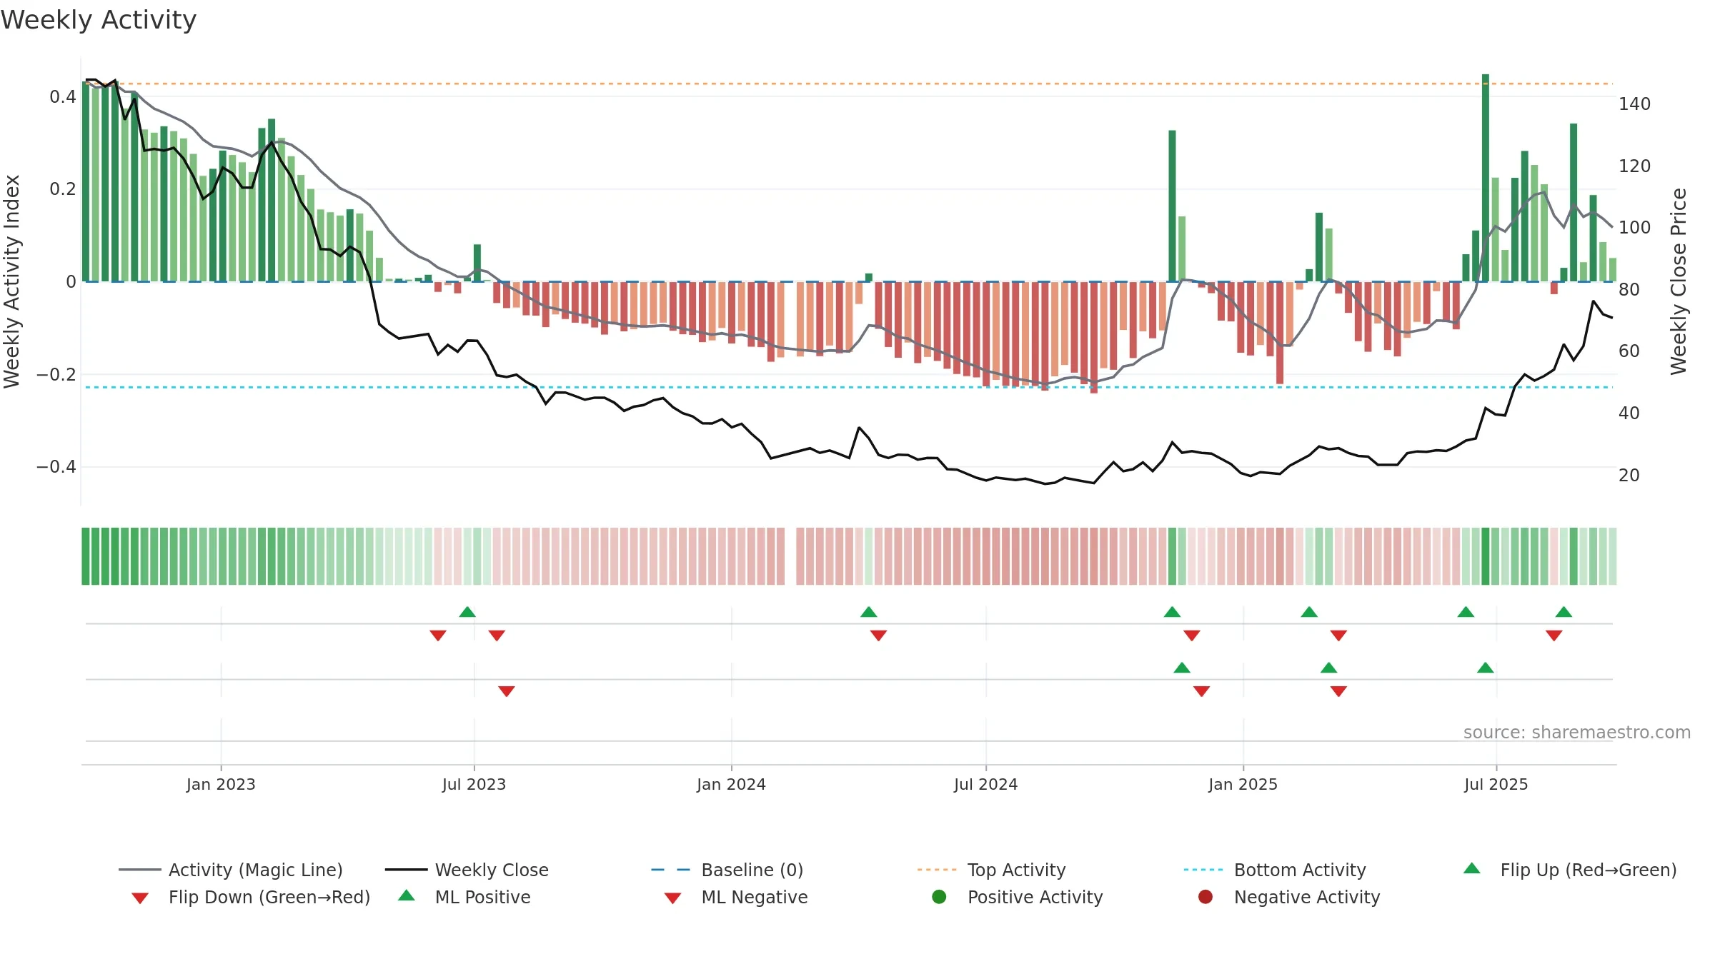Toggle the Flip Down (Green→Red) legend entry
Viewport: 1715px width, 964px height.
[250, 897]
